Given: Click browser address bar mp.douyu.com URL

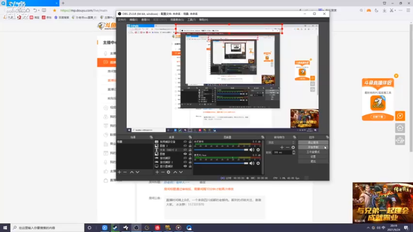Looking at the screenshot, I should [x=84, y=10].
